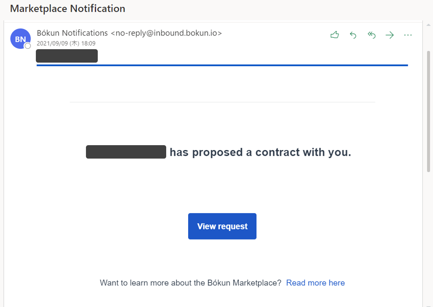Screen dimensions: 433x307
Task: Click the Marketplace Notification subject heading
Action: click(68, 9)
